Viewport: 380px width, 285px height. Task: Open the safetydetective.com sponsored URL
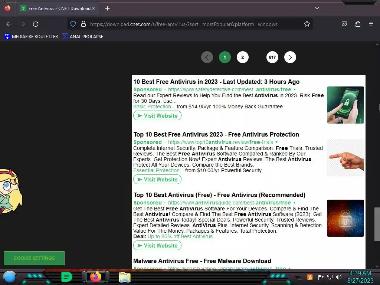(x=229, y=89)
